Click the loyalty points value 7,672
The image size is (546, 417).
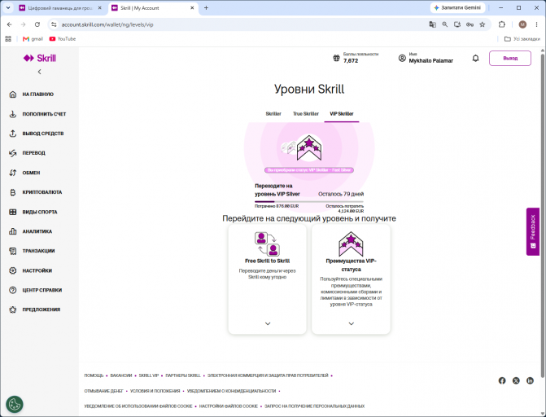351,60
